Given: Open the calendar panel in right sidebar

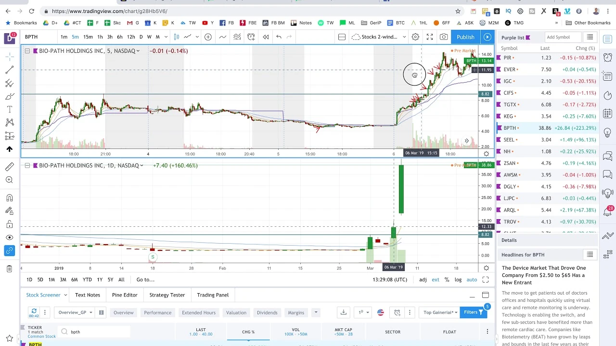Looking at the screenshot, I should (x=607, y=114).
